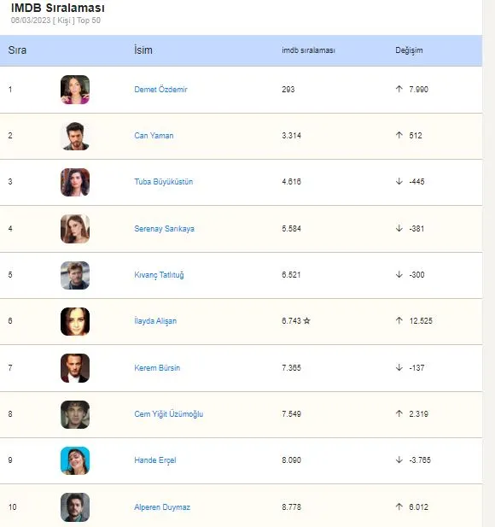Sort by the Değişim column header
The image size is (495, 527).
[x=409, y=50]
